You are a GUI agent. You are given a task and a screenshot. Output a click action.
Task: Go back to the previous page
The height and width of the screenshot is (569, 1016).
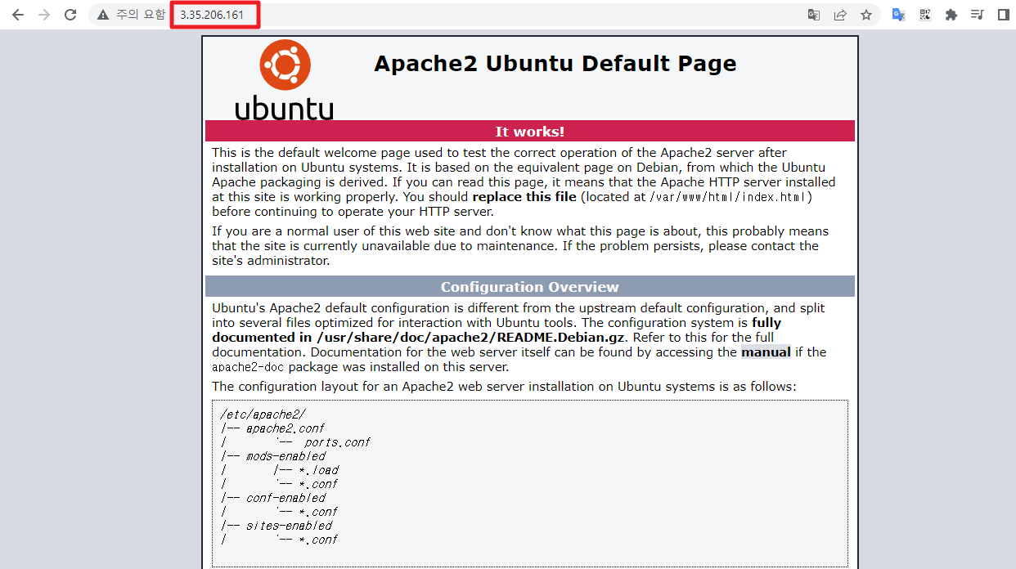tap(18, 15)
